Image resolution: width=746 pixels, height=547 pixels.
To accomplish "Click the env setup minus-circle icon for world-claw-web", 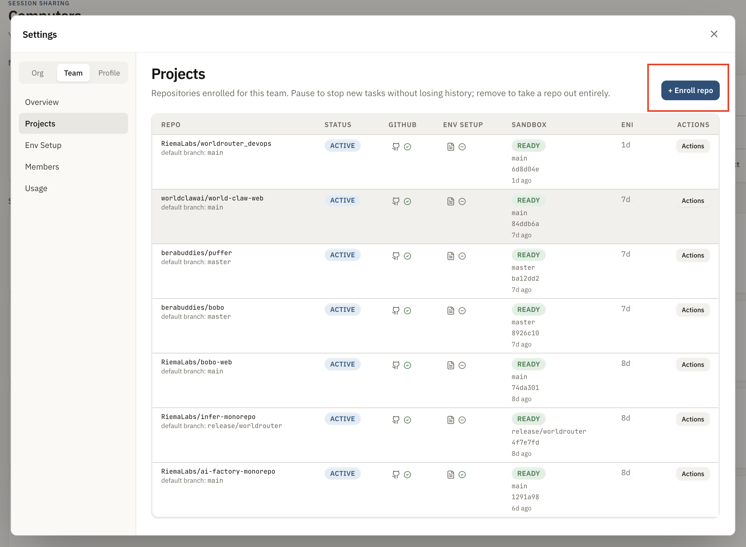I will (x=462, y=201).
